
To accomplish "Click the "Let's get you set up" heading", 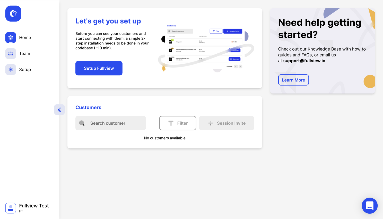I will 108,21.
